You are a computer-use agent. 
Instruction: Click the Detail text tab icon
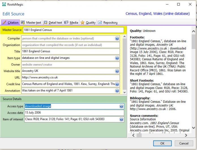(x=45, y=23)
